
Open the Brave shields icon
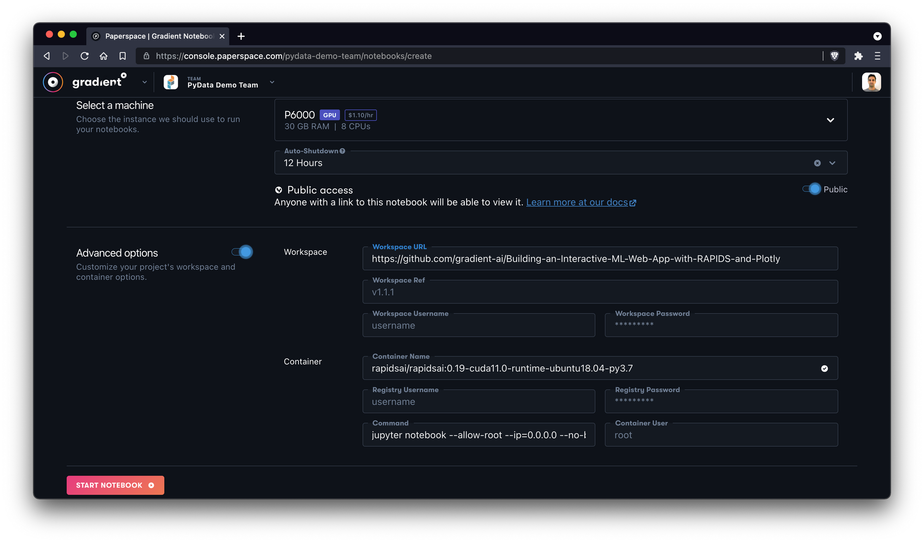[834, 56]
